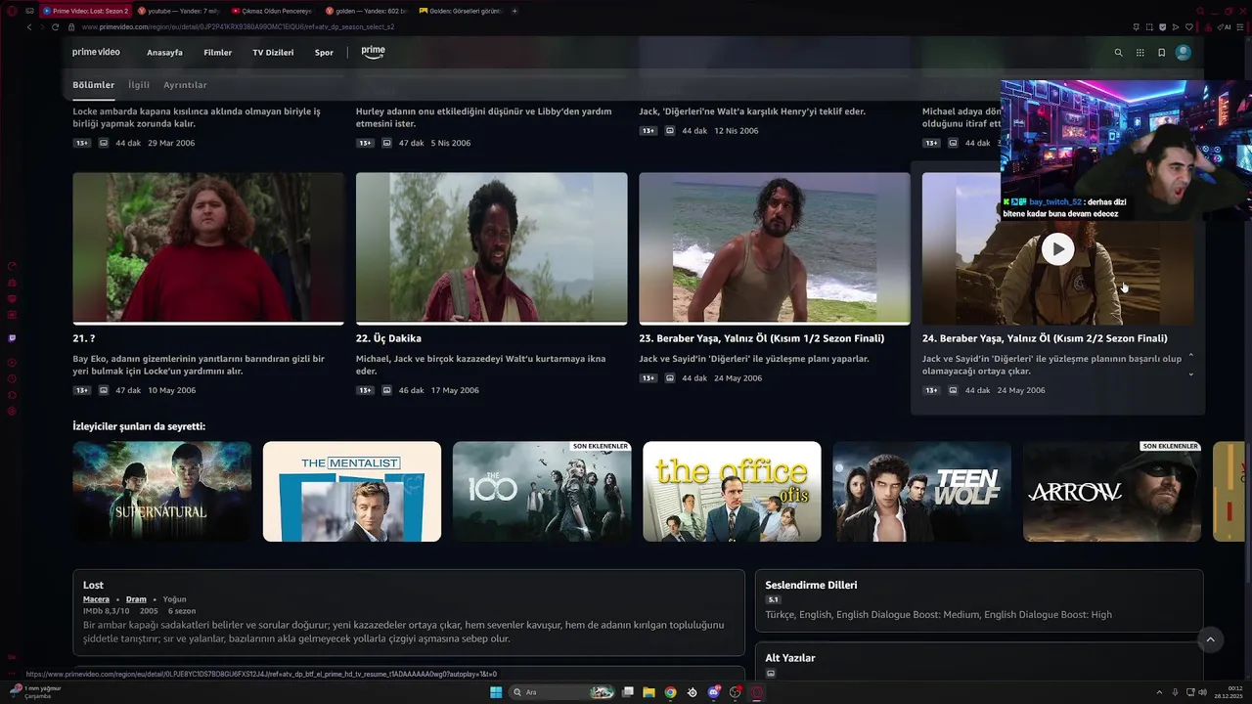This screenshot has height=704, width=1252.
Task: Open Steam from the taskbar
Action: point(693,692)
